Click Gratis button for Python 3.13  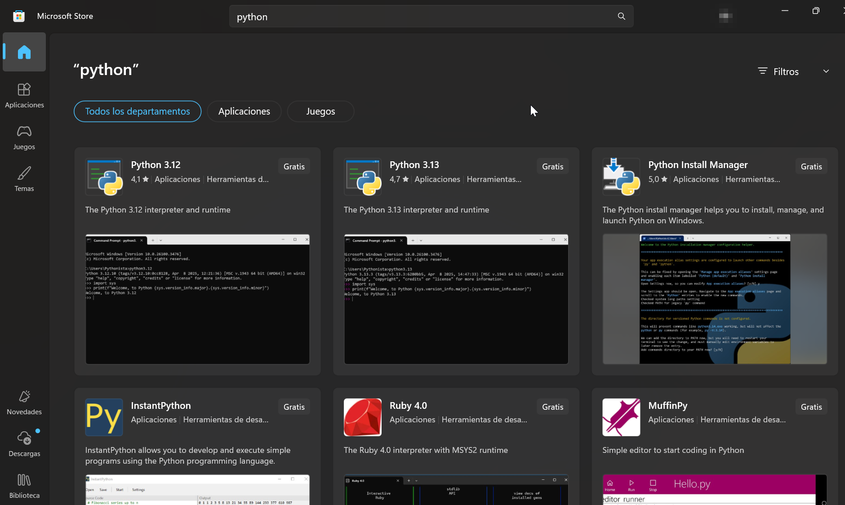[x=552, y=166]
